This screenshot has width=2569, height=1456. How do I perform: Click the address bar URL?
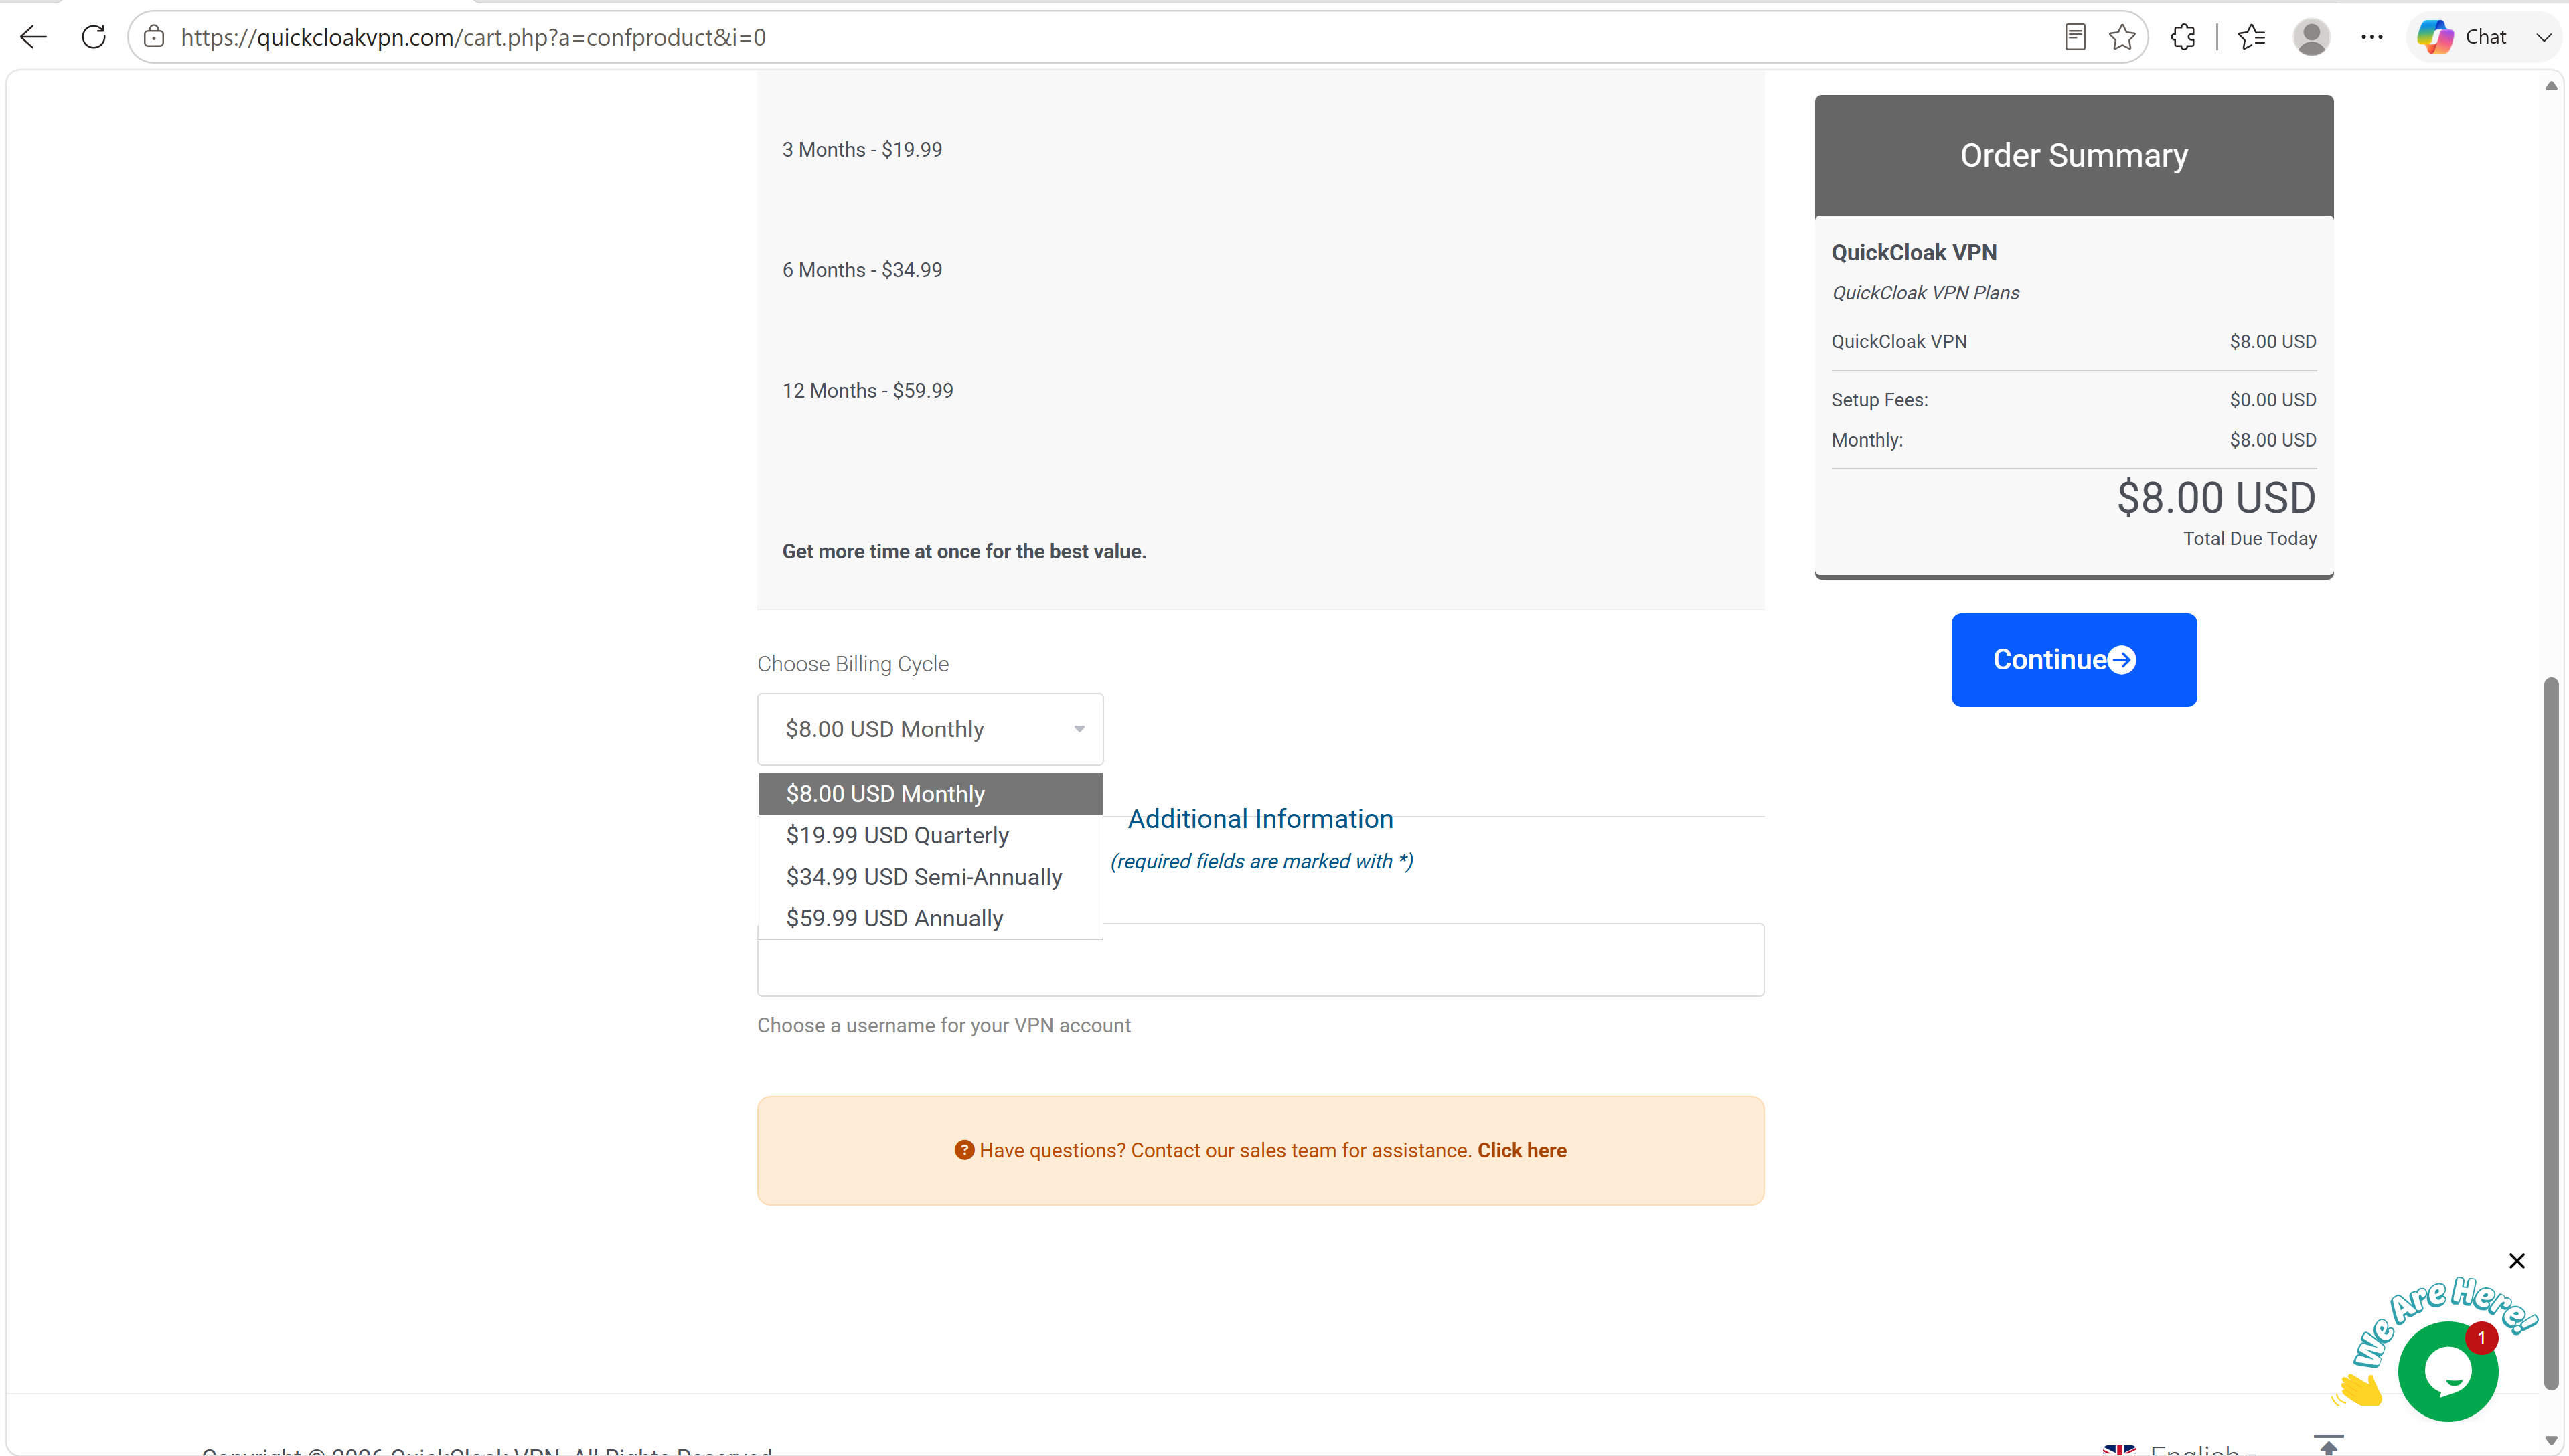(x=473, y=37)
